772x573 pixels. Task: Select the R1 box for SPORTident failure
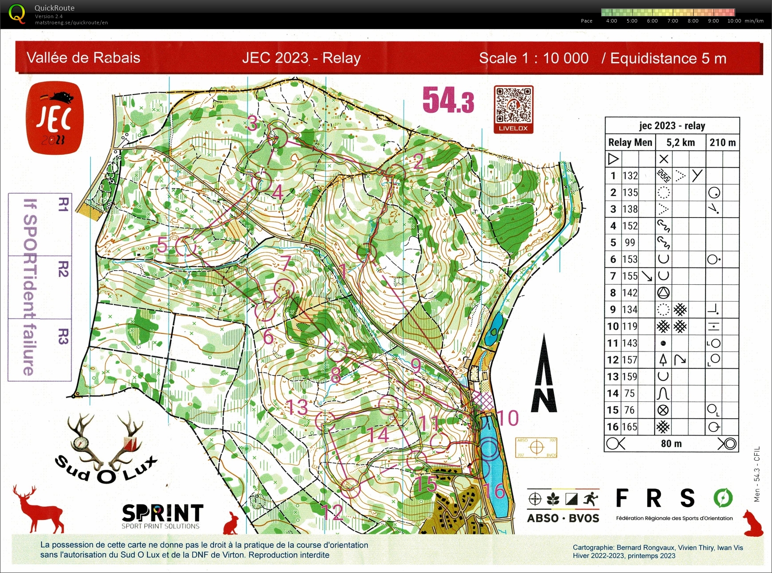40,225
